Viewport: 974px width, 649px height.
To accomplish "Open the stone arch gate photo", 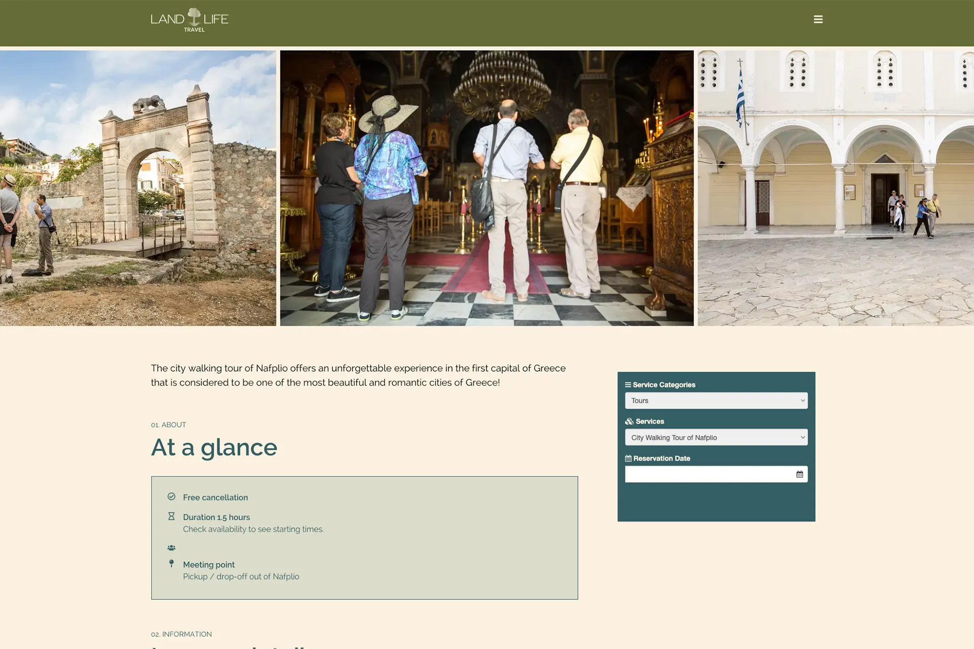I will coord(138,188).
